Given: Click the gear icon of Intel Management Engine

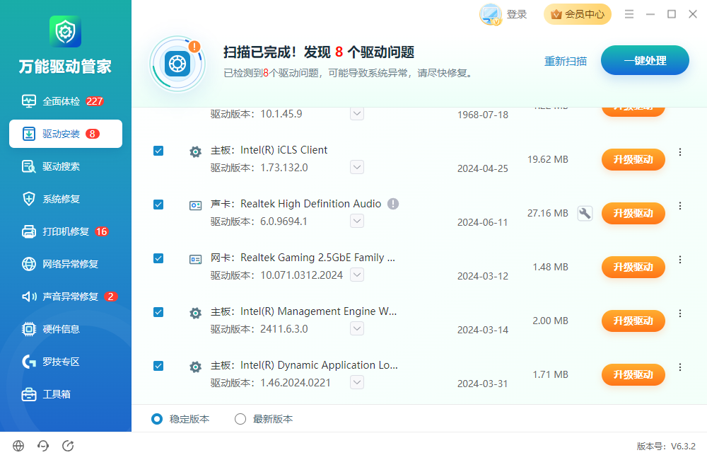Looking at the screenshot, I should 195,313.
